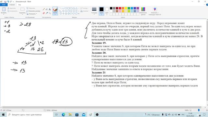Open the Windows Start menu
The image size is (208, 117).
pyautogui.click(x=3, y=114)
